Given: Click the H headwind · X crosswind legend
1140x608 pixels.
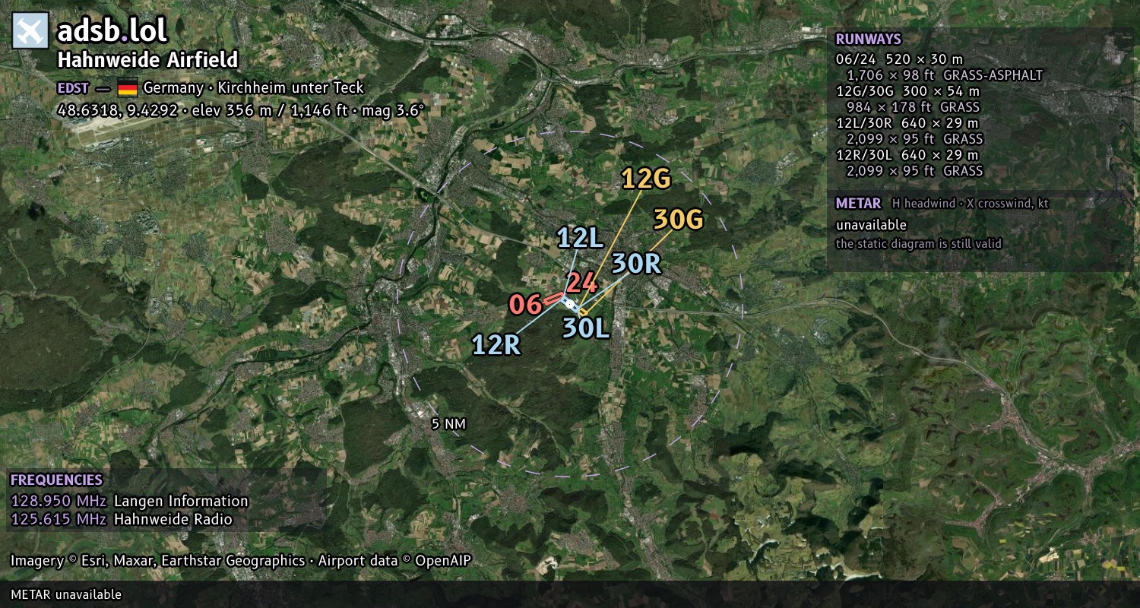Looking at the screenshot, I should coord(970,204).
